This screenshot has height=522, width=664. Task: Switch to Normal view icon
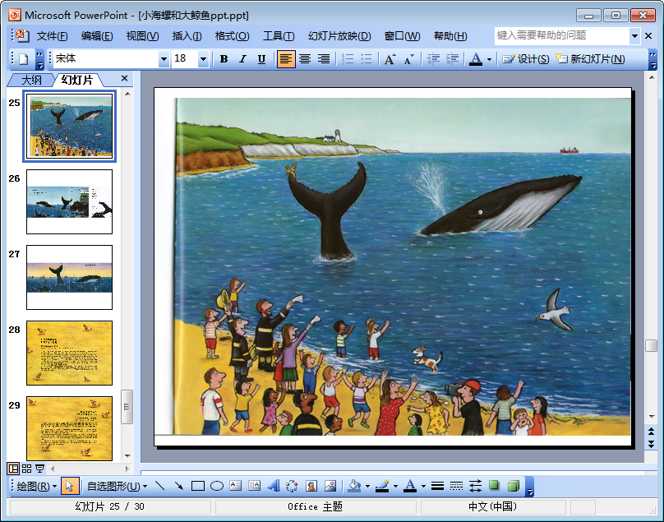[x=13, y=469]
